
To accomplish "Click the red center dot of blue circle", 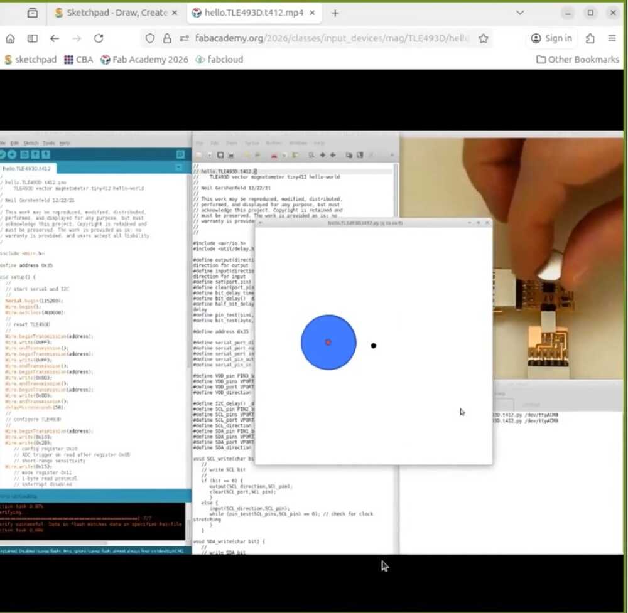I will pos(328,342).
